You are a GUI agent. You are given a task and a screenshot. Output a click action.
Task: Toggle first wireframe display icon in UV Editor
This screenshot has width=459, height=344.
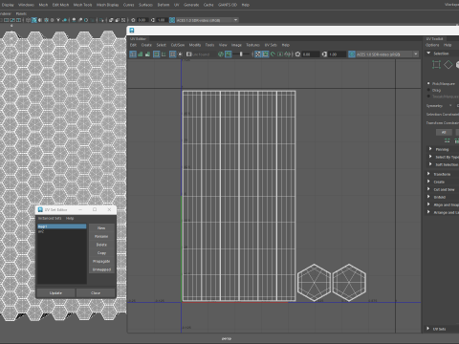coord(133,54)
